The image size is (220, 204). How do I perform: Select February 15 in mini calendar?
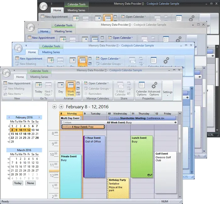click(x=12, y=134)
